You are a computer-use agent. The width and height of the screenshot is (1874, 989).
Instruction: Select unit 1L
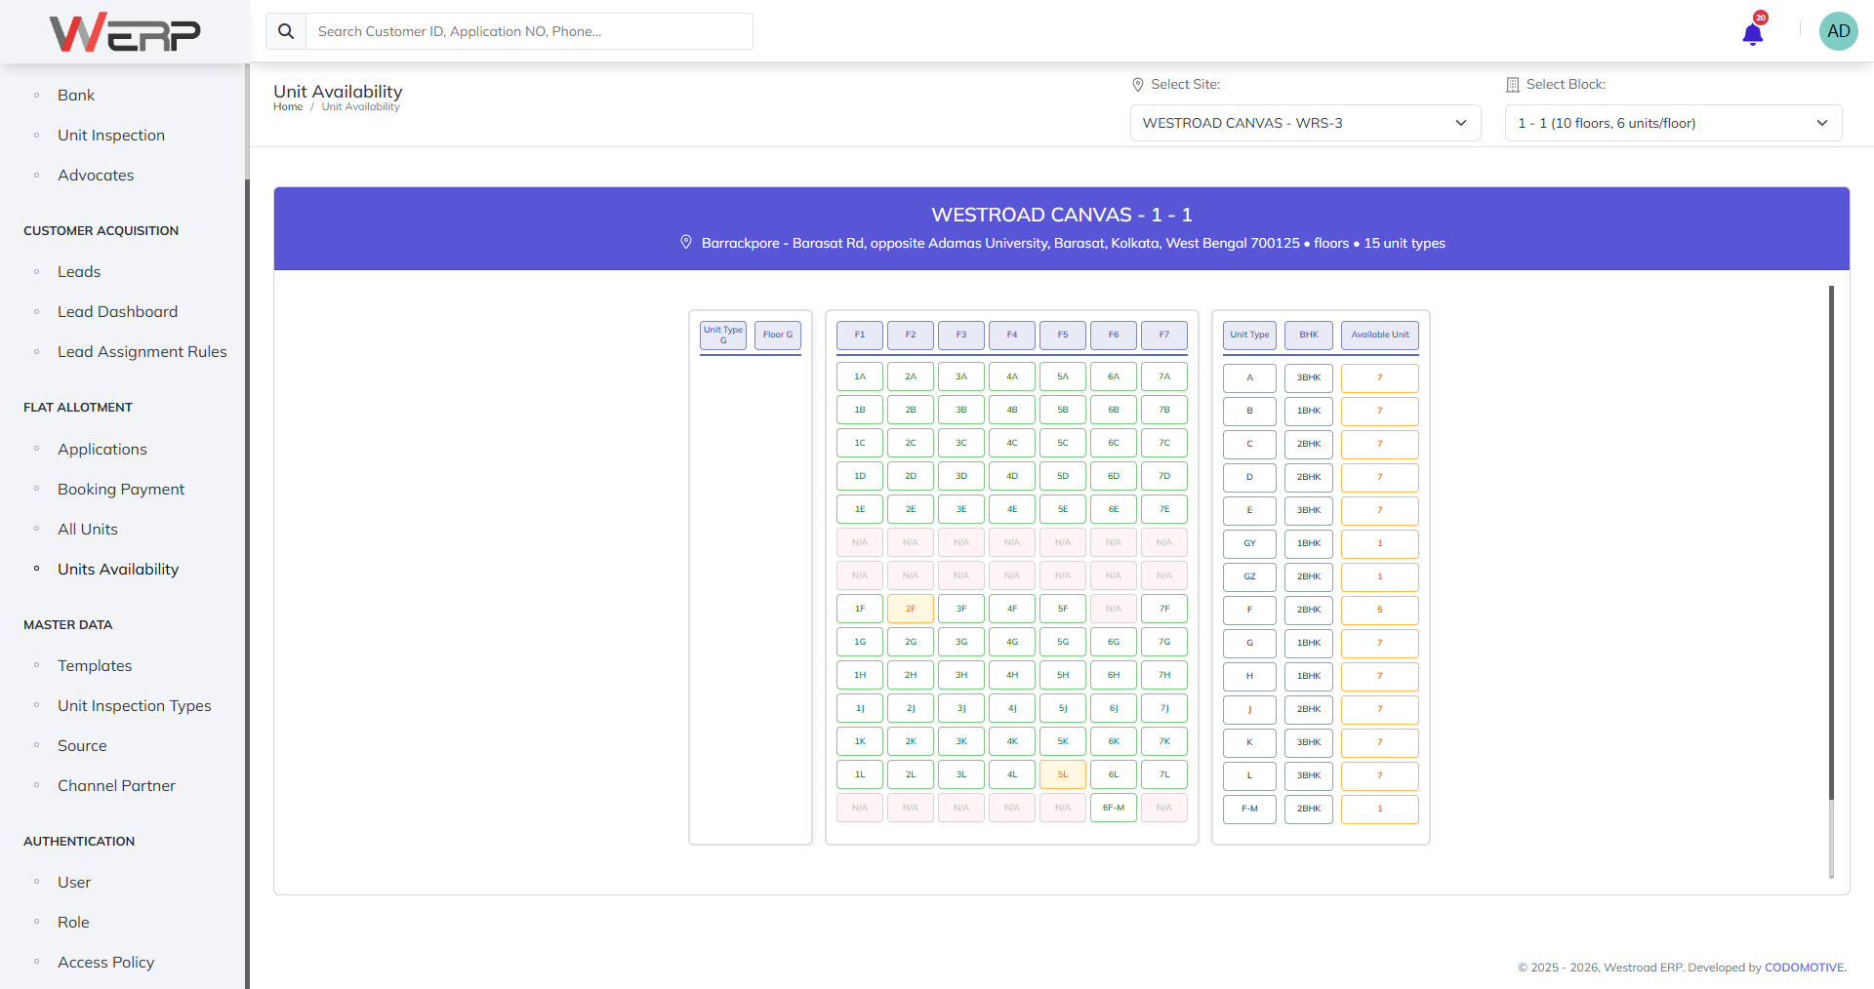pos(860,774)
